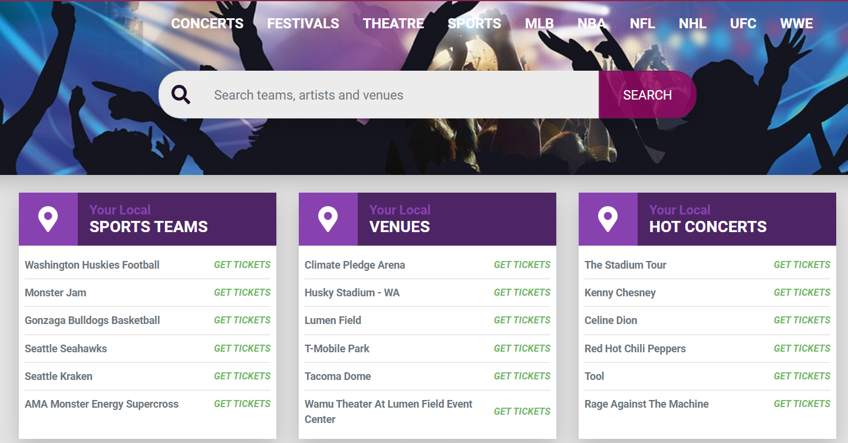
Task: Open the Seattle Seahawks team link
Action: click(66, 349)
